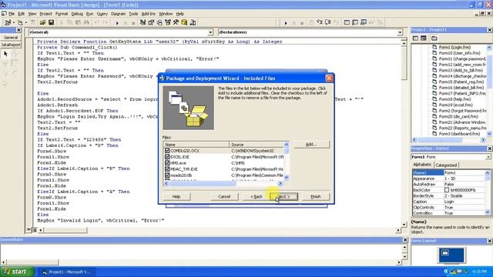Click the Cancel button in wizard
This screenshot has height=277, width=493.
coord(224,197)
